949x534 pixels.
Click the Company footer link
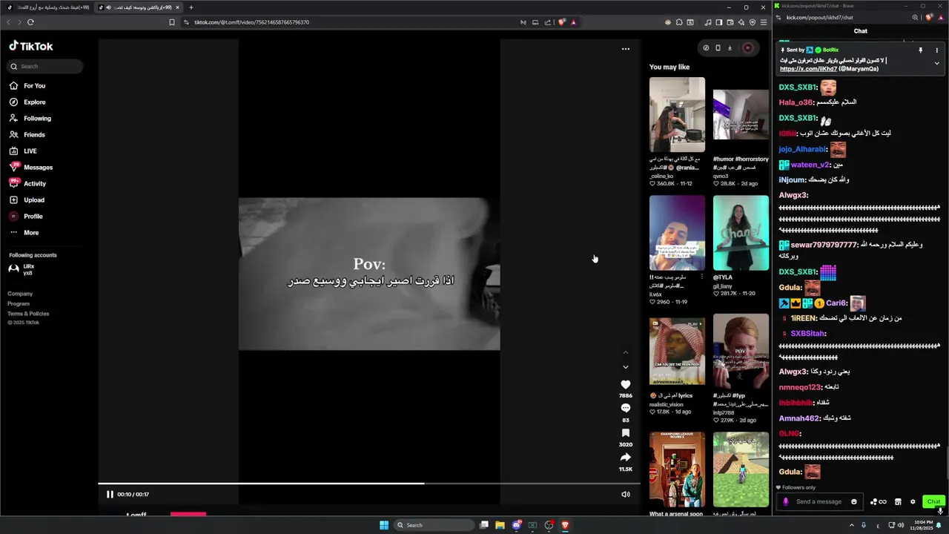coord(20,294)
